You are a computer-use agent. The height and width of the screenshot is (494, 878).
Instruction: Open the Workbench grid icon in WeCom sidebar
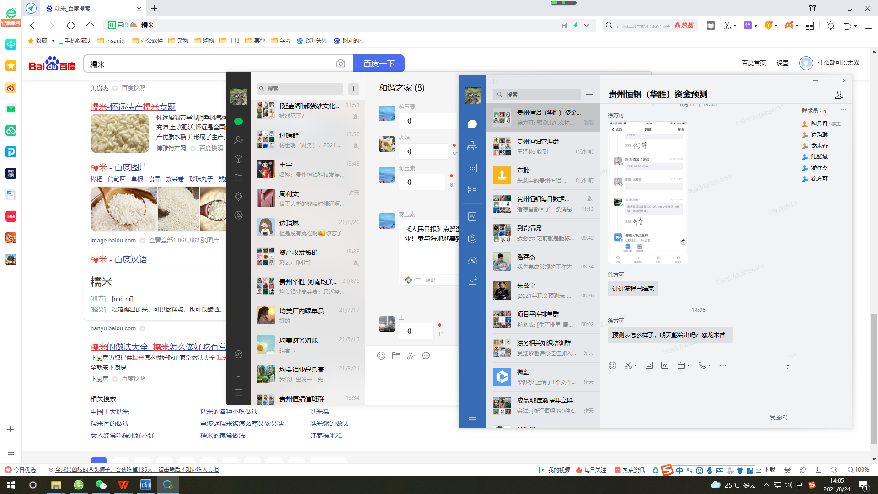coord(472,190)
